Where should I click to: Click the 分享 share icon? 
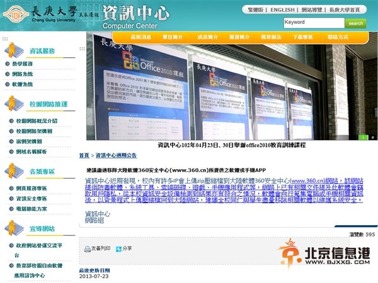[118, 249]
